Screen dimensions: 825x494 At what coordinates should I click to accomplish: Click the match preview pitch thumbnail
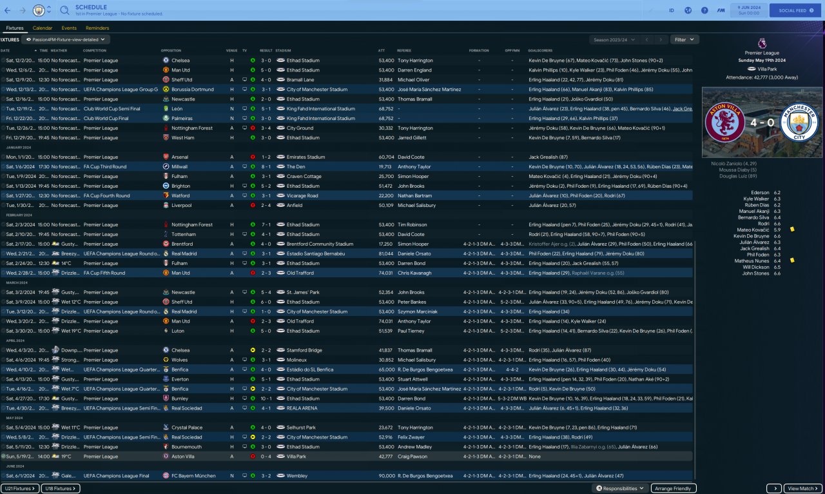[x=762, y=121]
